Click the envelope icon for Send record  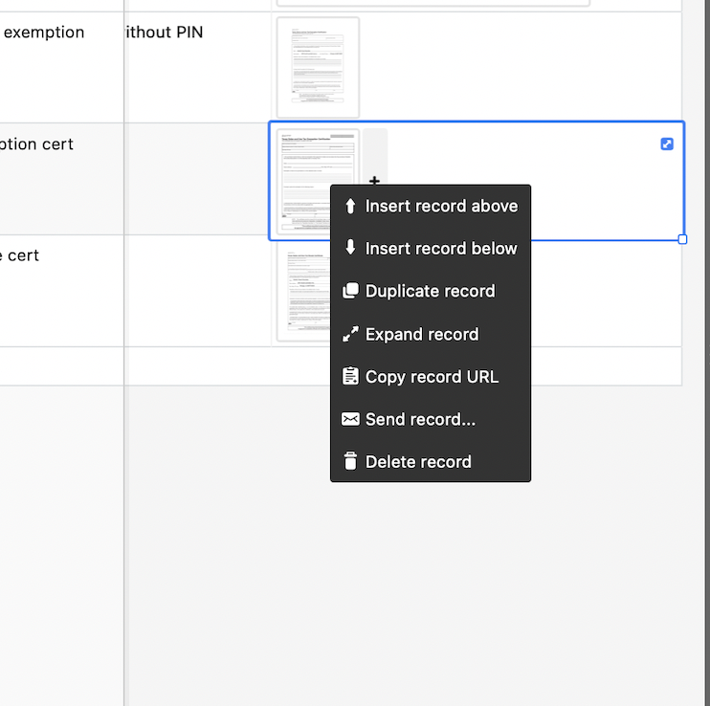(x=350, y=419)
